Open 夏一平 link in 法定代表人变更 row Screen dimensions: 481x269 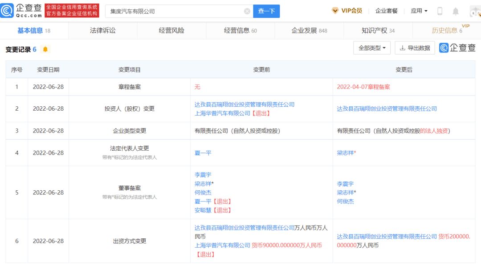[x=203, y=153]
